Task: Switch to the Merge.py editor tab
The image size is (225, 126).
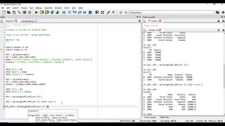Action: point(9,21)
